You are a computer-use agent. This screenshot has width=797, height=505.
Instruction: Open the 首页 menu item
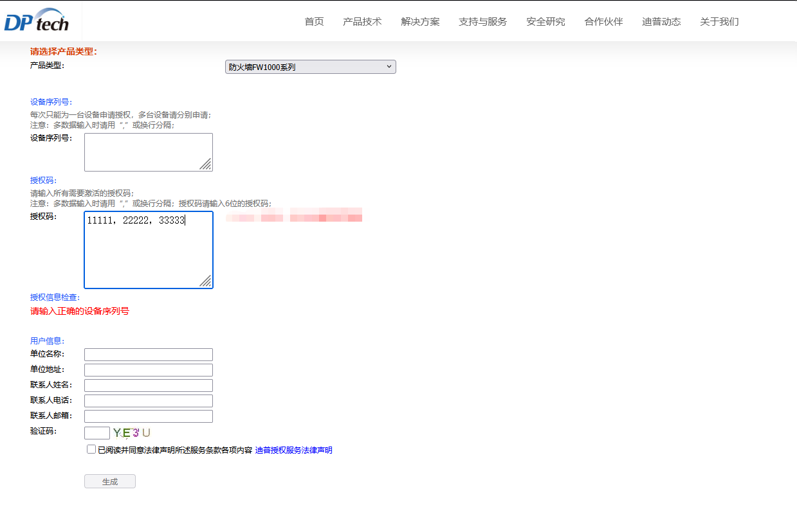coord(314,21)
